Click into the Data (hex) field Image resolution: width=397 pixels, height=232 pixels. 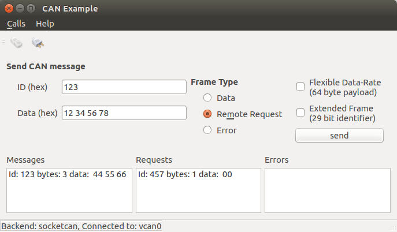[124, 113]
